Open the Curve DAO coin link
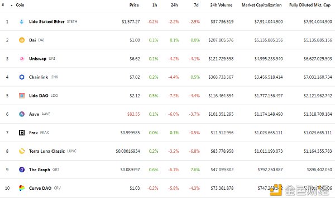 pyautogui.click(x=40, y=188)
